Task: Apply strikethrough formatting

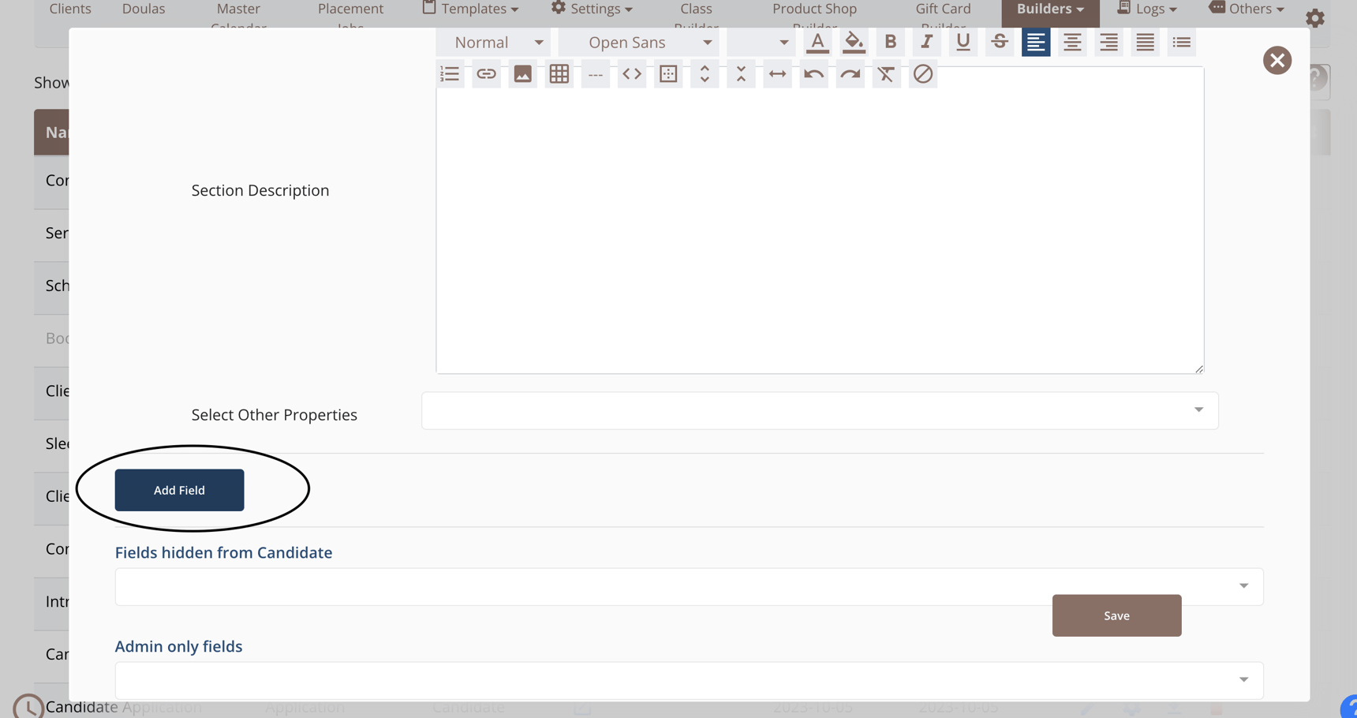Action: click(x=999, y=42)
